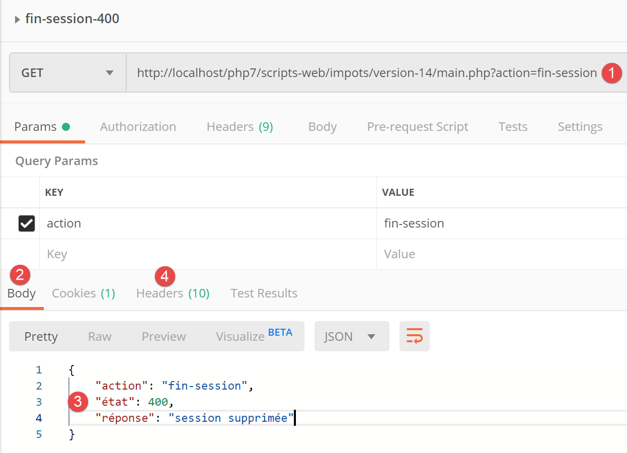Click the request URL input field
Viewport: 627px width, 453px height.
pyautogui.click(x=366, y=73)
